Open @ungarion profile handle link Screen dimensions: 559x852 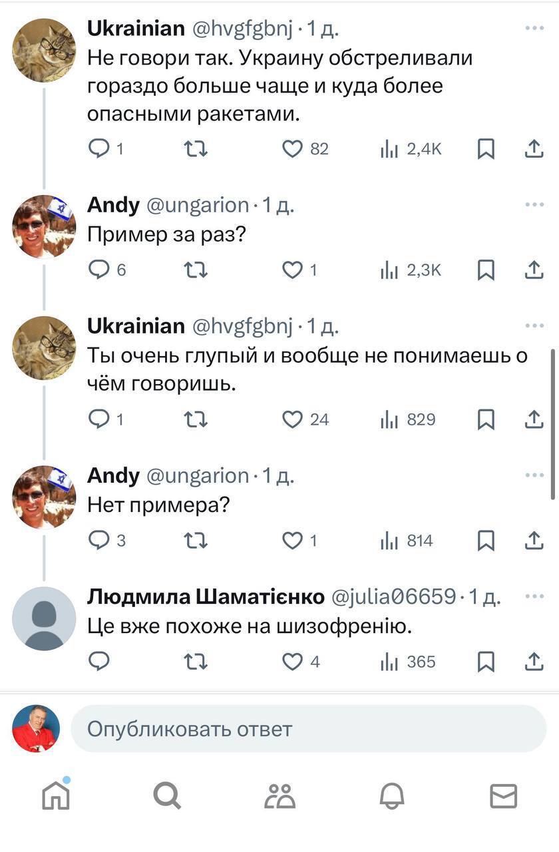pos(197,205)
